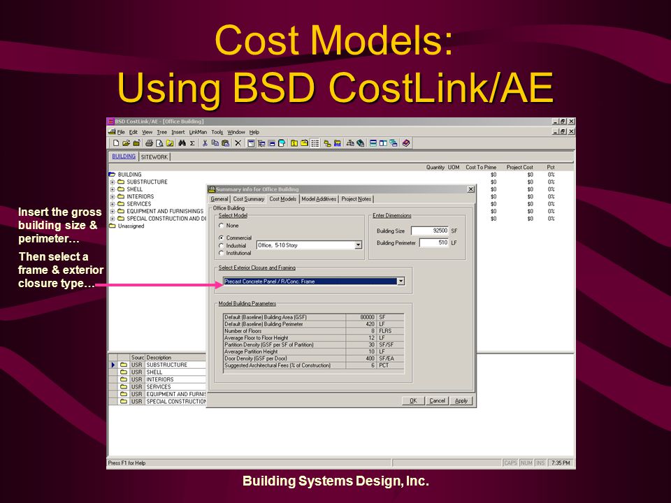Image resolution: width=671 pixels, height=503 pixels.
Task: Expand the SUBSTRUCTURE tree node
Action: tap(113, 182)
